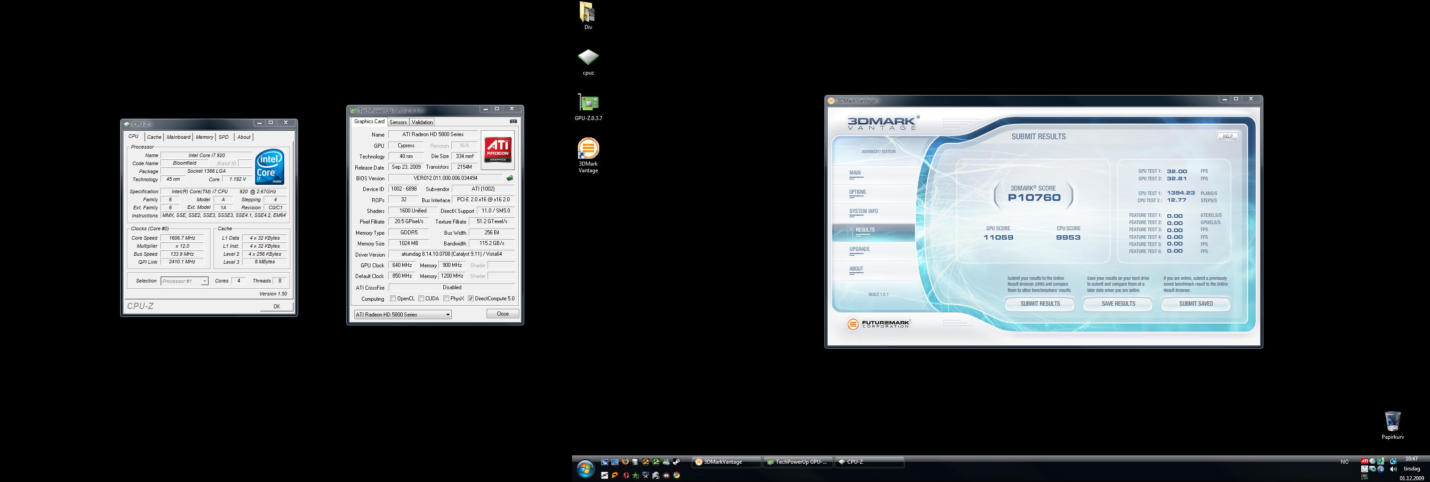The width and height of the screenshot is (1430, 482).
Task: Open the volume speaker tray icon
Action: coord(1393,469)
